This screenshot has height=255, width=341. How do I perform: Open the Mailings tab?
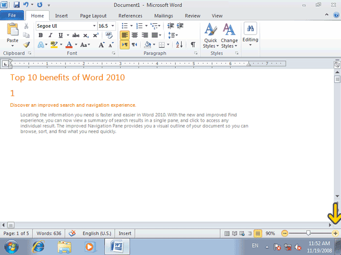pos(164,16)
